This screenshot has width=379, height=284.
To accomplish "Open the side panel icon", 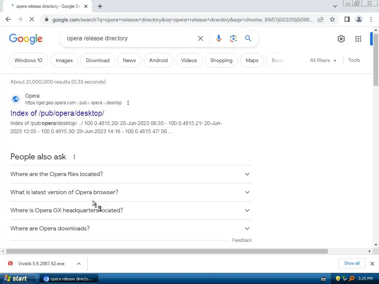I will [x=347, y=19].
